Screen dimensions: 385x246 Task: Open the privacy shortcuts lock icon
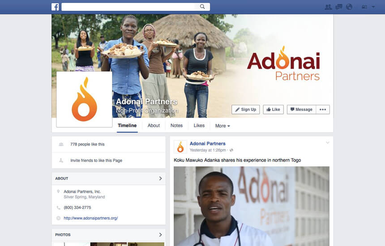tap(364, 7)
